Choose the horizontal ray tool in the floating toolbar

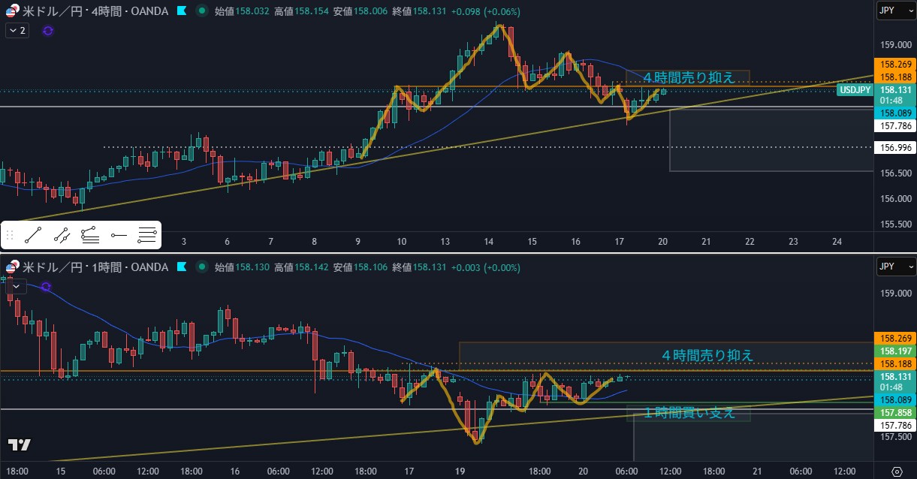tap(119, 236)
